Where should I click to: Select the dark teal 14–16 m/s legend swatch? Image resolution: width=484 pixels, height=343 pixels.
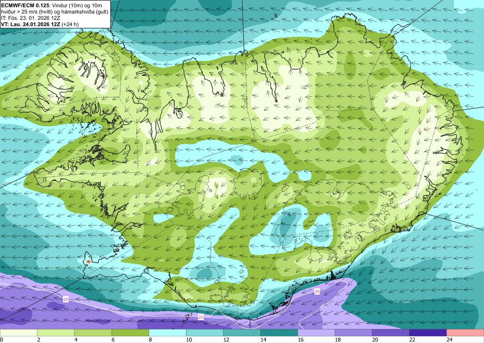point(279,333)
